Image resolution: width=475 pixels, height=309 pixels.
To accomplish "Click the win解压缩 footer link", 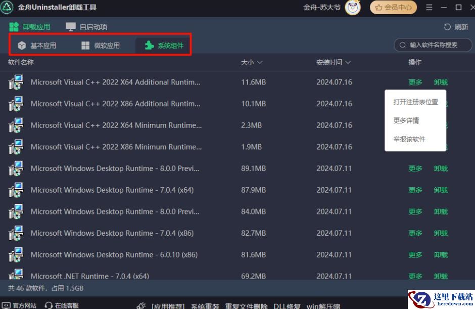I will click(x=323, y=305).
